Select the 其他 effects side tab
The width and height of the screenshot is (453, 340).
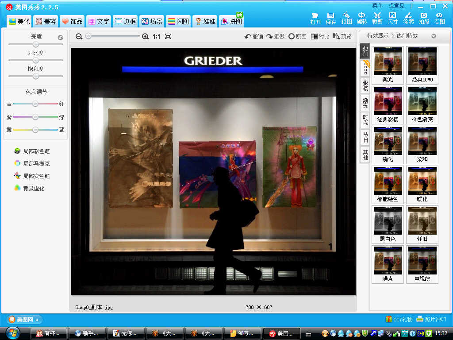365,155
